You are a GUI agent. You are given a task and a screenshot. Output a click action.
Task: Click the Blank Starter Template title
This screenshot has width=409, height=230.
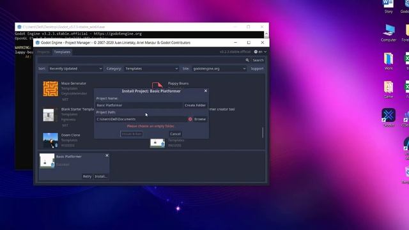point(77,109)
